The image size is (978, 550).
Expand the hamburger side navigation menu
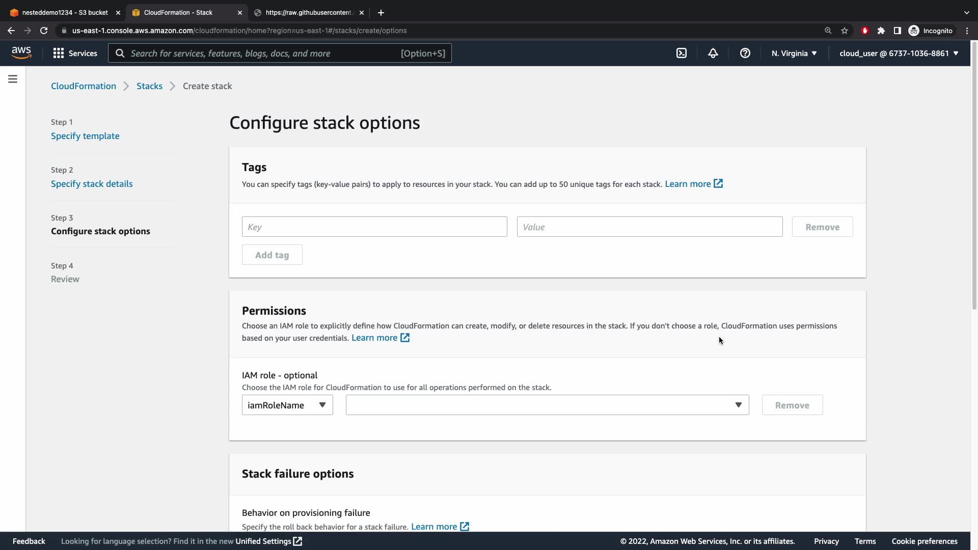13,79
